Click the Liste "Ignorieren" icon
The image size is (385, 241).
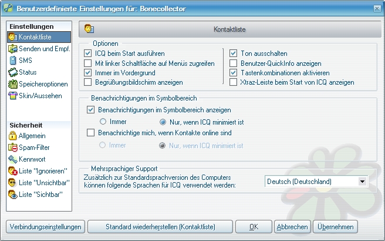13,171
